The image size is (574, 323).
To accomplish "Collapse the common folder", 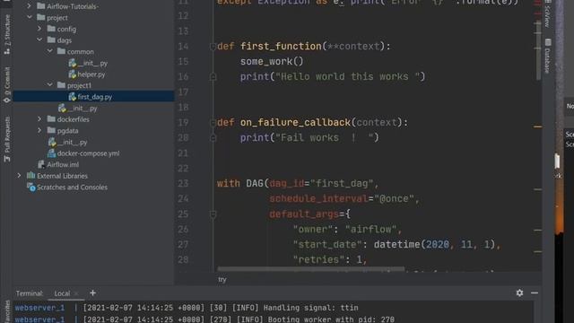I will point(50,51).
